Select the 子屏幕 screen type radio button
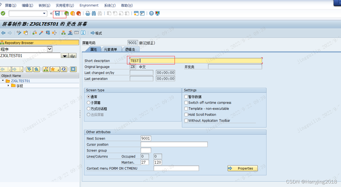The height and width of the screenshot is (187, 341). point(88,103)
